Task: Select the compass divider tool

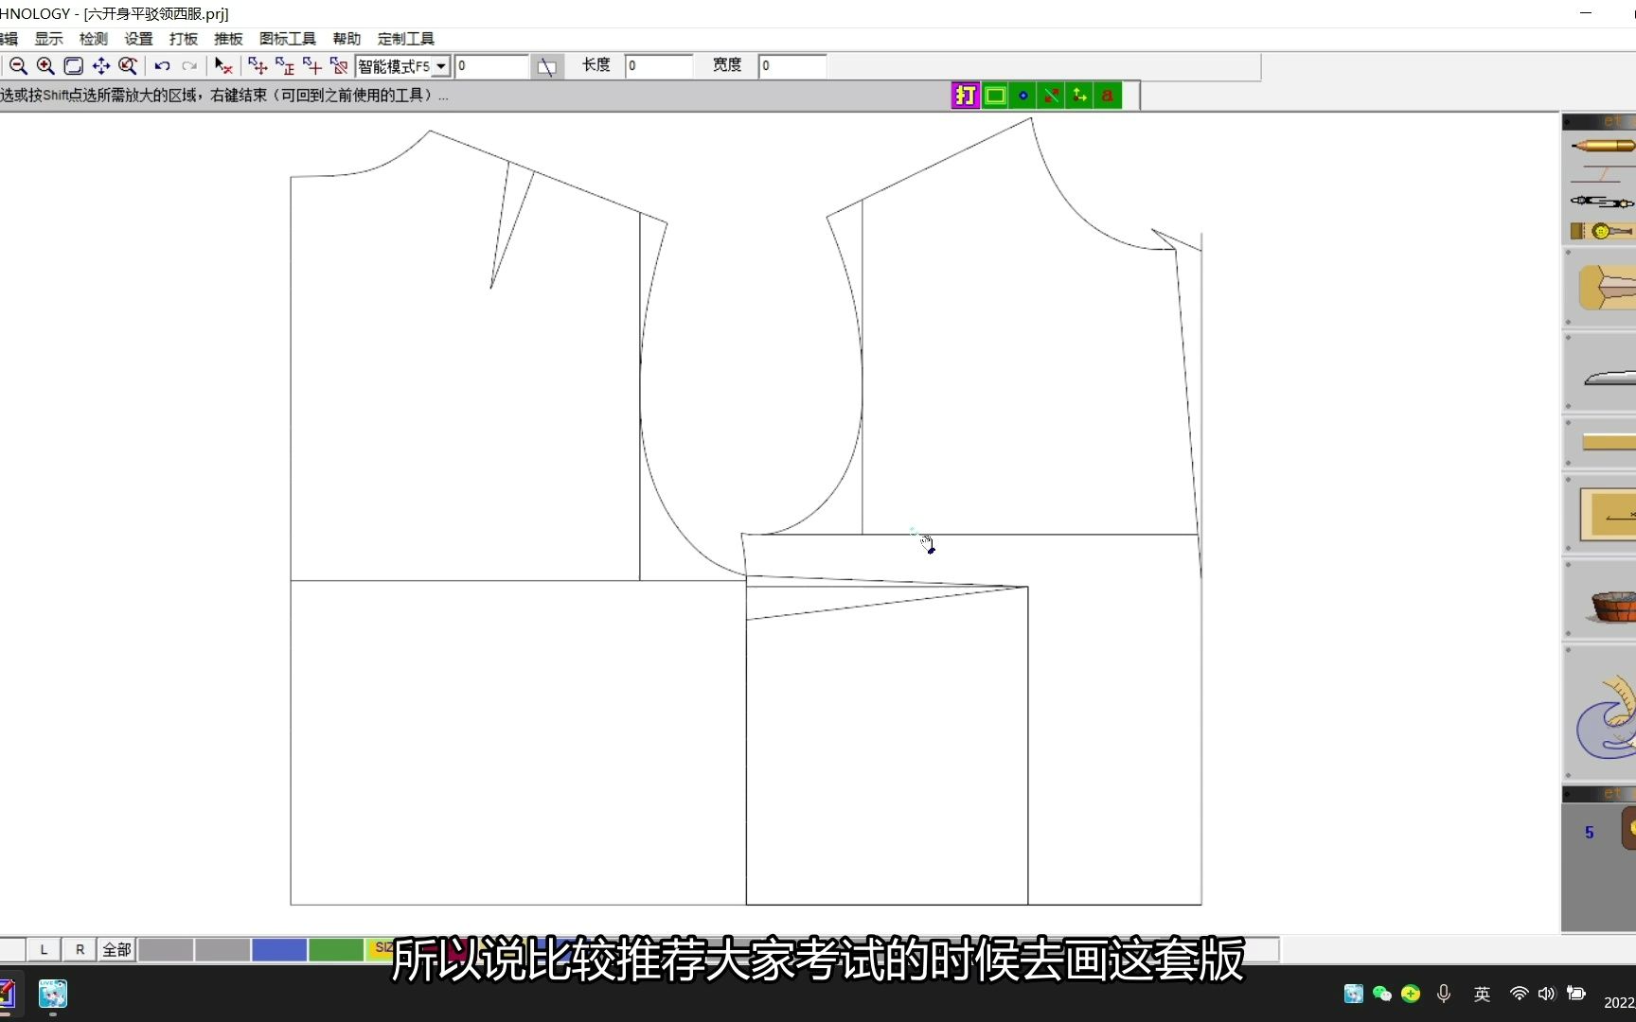Action: (1603, 202)
